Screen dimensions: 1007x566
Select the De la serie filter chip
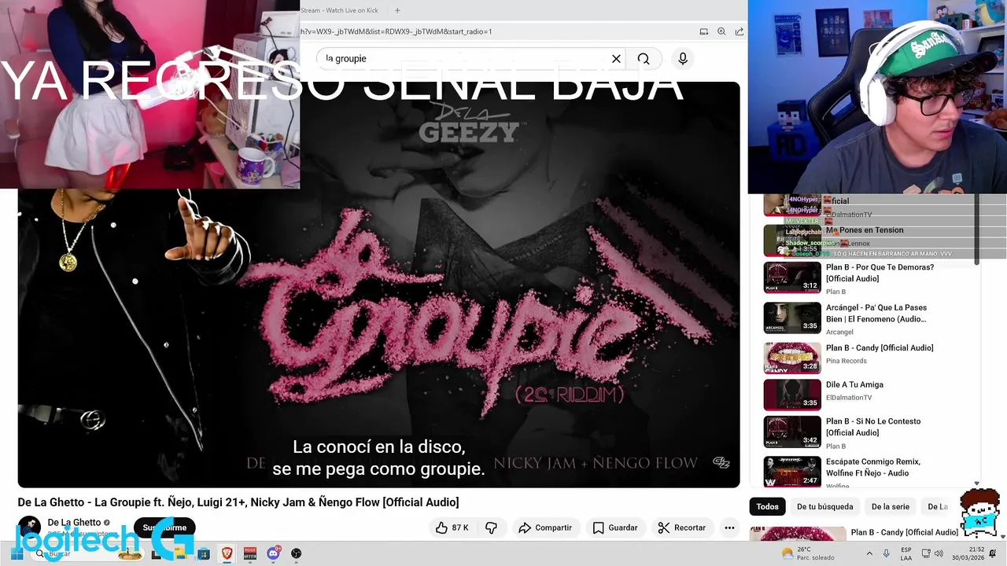[x=890, y=507]
